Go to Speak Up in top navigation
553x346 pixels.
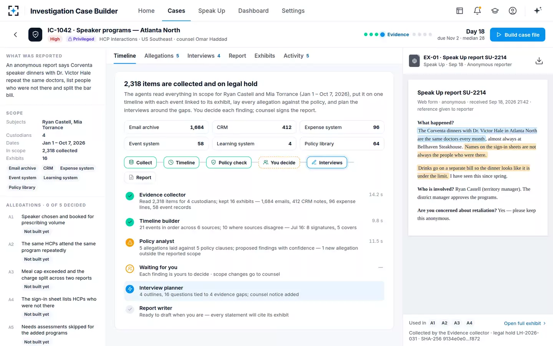(212, 11)
